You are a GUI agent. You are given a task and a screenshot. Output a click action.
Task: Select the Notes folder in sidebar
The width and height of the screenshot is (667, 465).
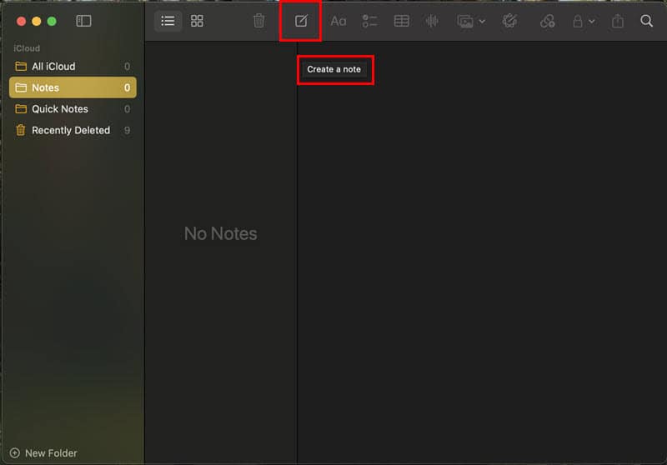pos(46,87)
